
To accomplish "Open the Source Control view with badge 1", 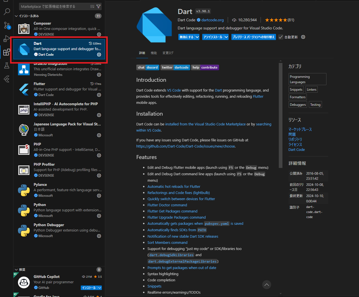I will point(7,25).
